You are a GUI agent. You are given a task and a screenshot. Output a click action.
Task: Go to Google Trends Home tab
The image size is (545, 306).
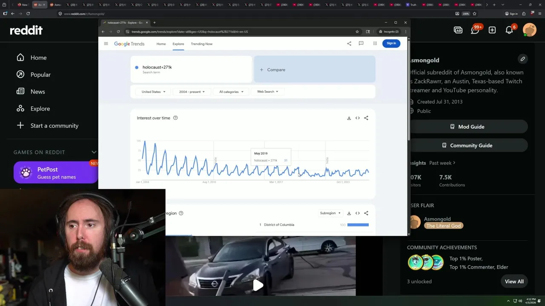[161, 44]
